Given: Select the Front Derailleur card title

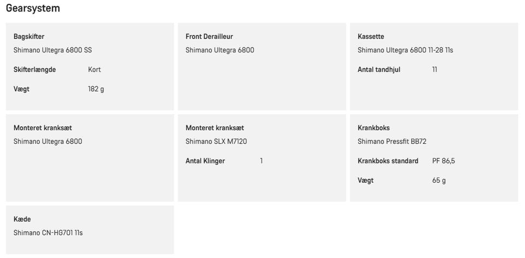Looking at the screenshot, I should (x=209, y=37).
